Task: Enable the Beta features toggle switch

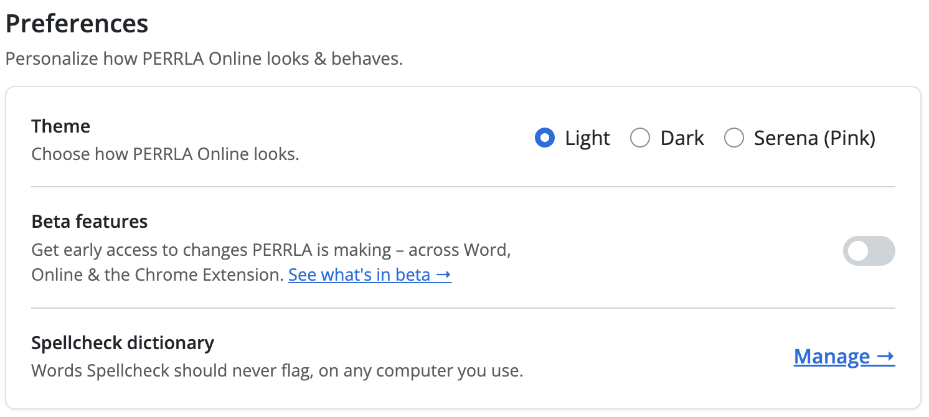Action: click(x=869, y=251)
